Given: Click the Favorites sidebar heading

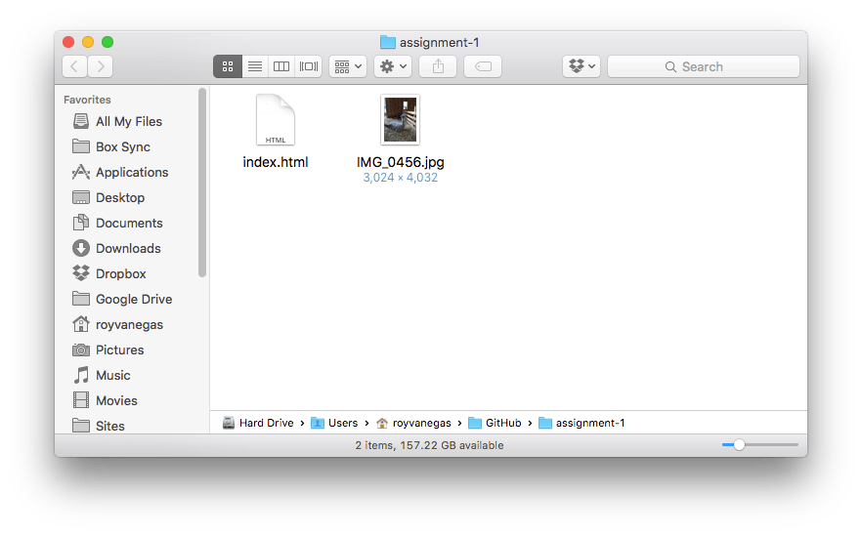Looking at the screenshot, I should tap(87, 100).
